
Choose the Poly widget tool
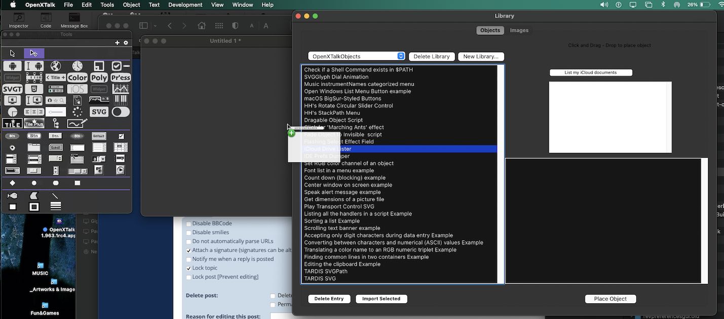99,77
